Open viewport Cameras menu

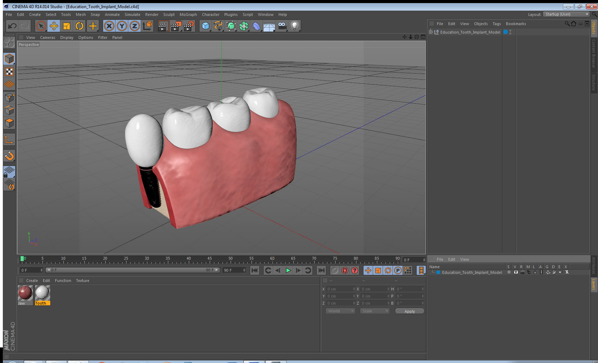(x=47, y=38)
